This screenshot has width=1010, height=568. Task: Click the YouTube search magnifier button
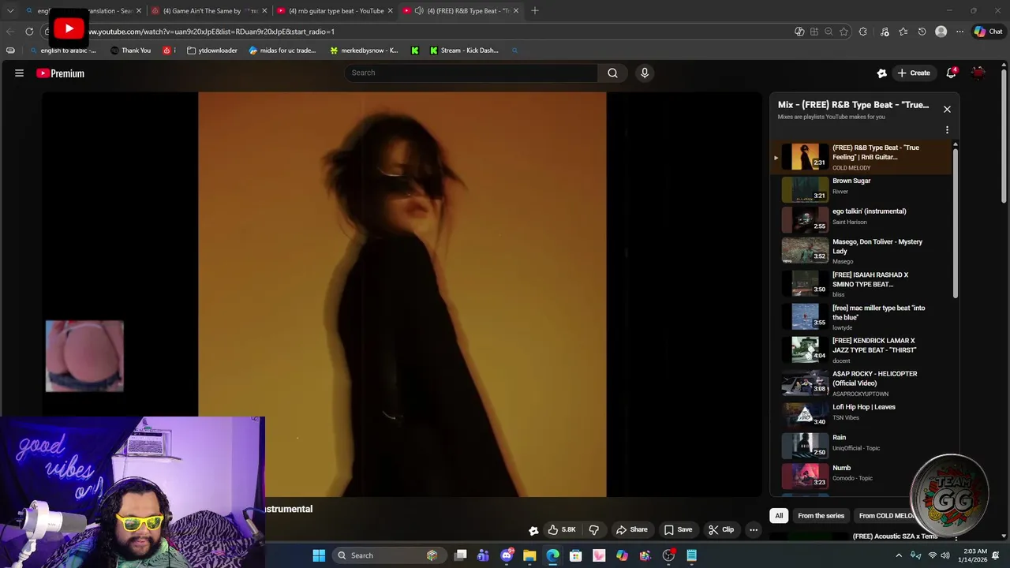click(612, 73)
